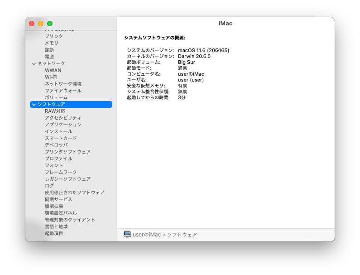Open アプリケーション in the sidebar

coord(63,125)
